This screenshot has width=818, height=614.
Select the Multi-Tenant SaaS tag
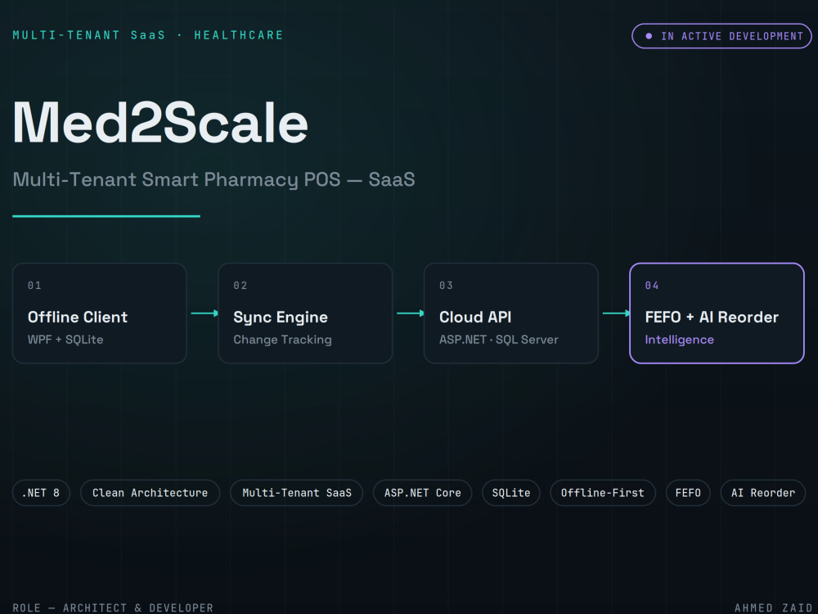pyautogui.click(x=297, y=493)
